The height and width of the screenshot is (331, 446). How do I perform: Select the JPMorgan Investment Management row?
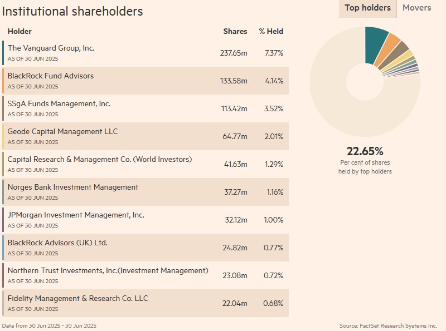[x=76, y=215]
